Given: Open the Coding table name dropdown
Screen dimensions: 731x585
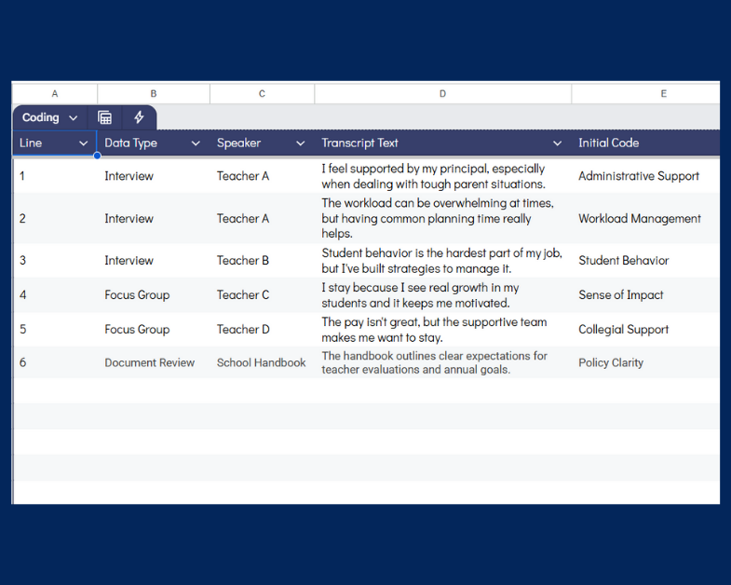Looking at the screenshot, I should click(x=49, y=117).
